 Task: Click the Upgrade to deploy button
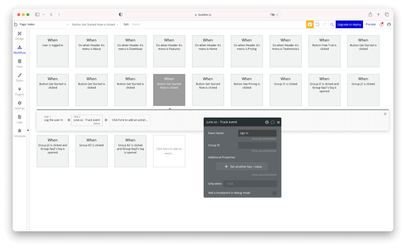coord(349,24)
